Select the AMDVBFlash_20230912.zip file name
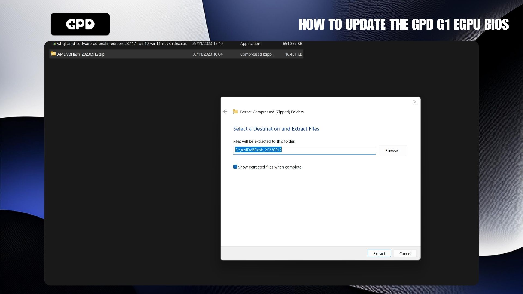The width and height of the screenshot is (523, 294). tap(81, 54)
